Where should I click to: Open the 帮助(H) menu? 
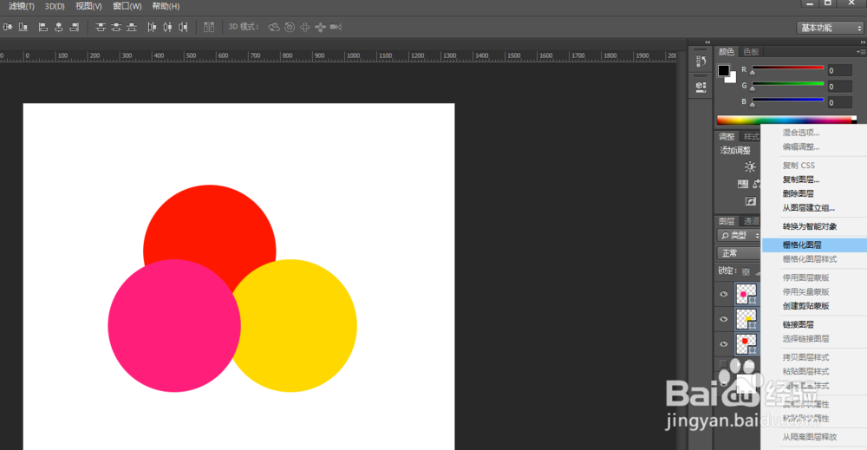click(166, 6)
